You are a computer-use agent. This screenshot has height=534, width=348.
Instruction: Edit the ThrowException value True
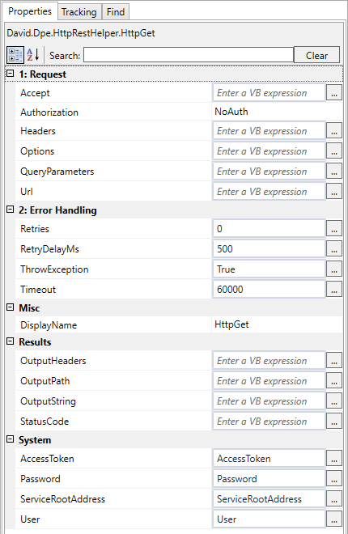269,269
